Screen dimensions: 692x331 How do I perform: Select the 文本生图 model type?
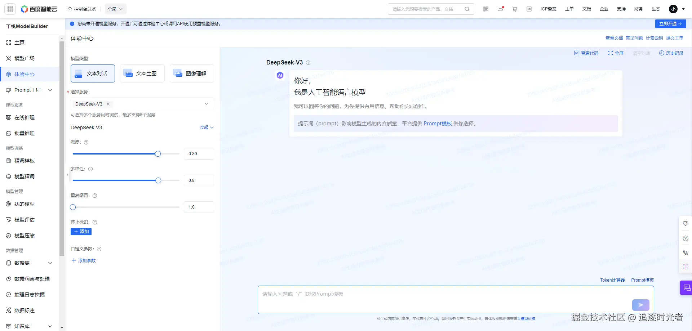click(142, 73)
